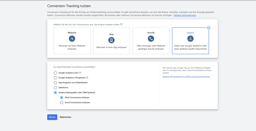
Task: Select the Website conversion type card title
Action: (72, 33)
